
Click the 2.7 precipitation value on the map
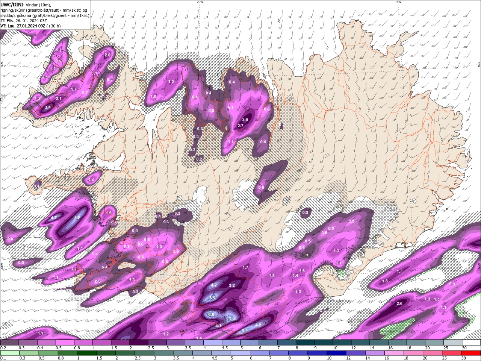click(x=241, y=126)
